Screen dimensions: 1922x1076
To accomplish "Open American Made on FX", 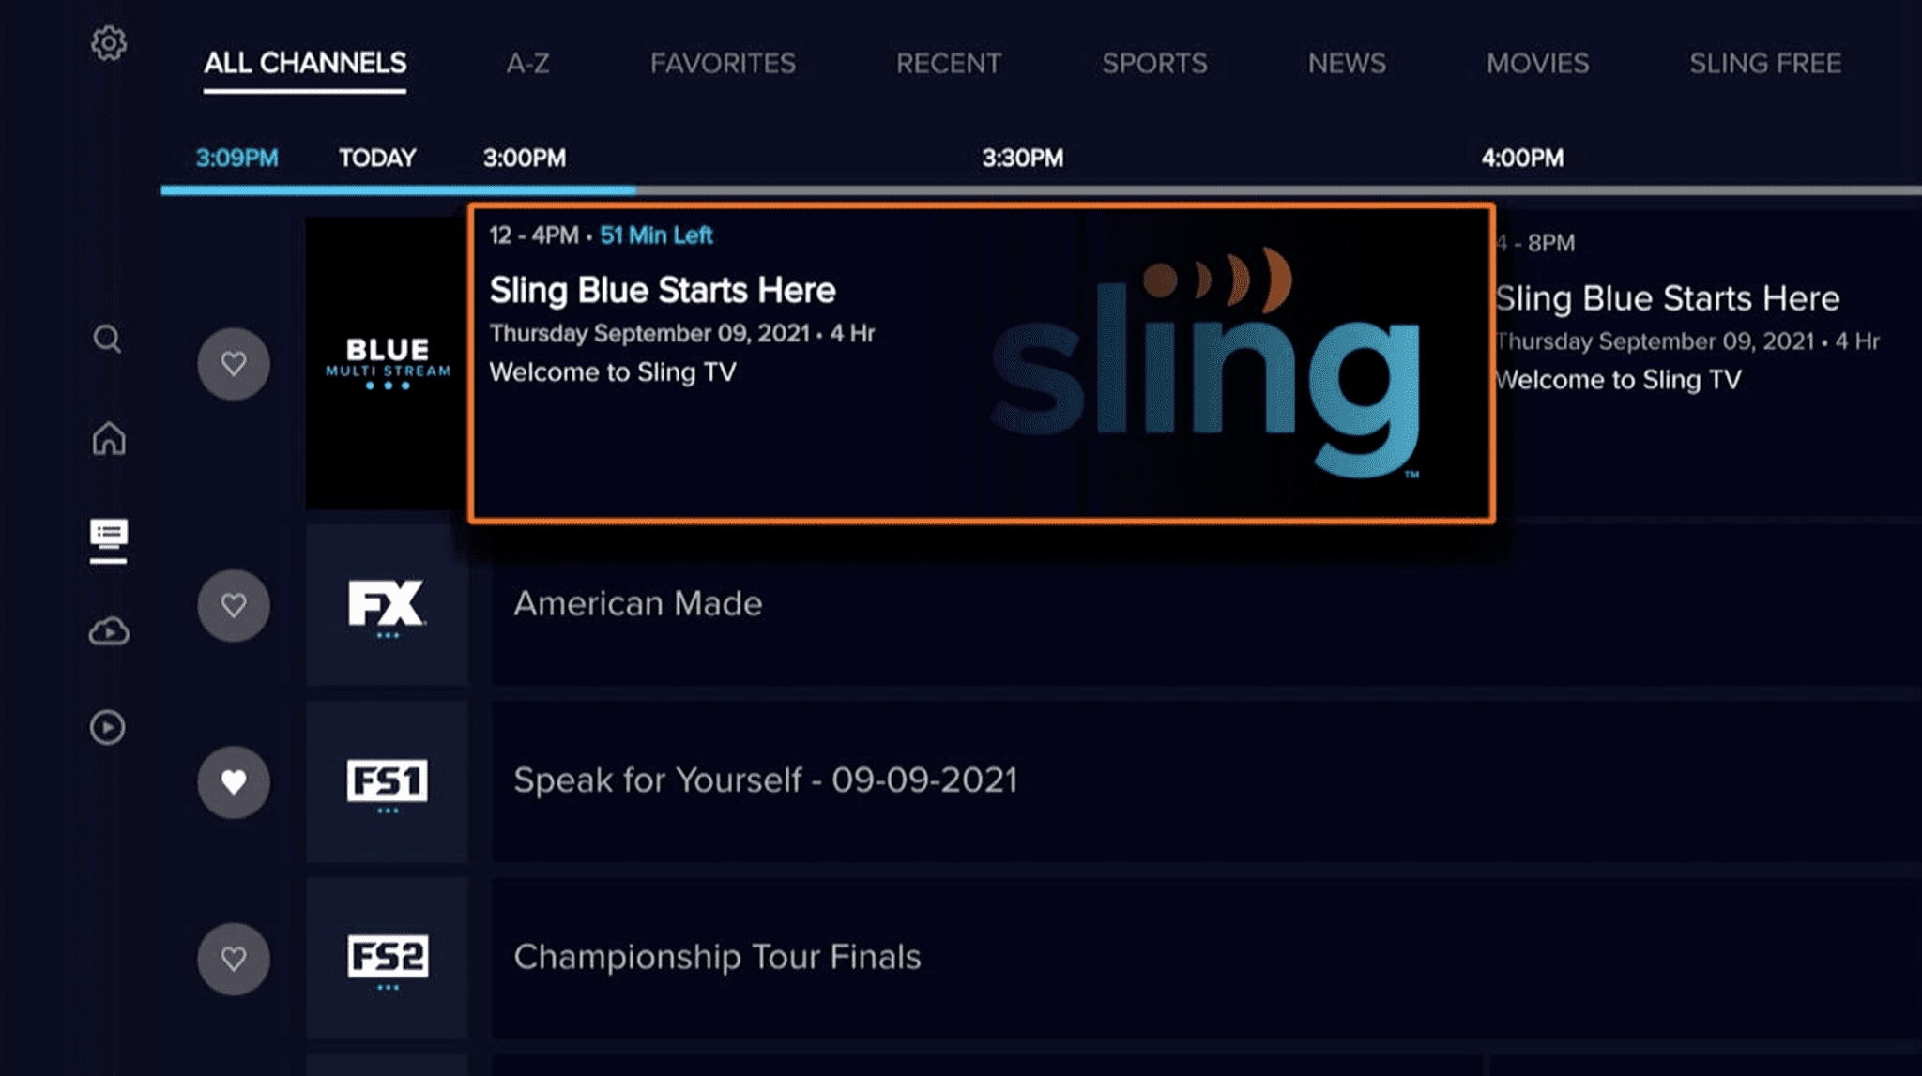I will (637, 605).
